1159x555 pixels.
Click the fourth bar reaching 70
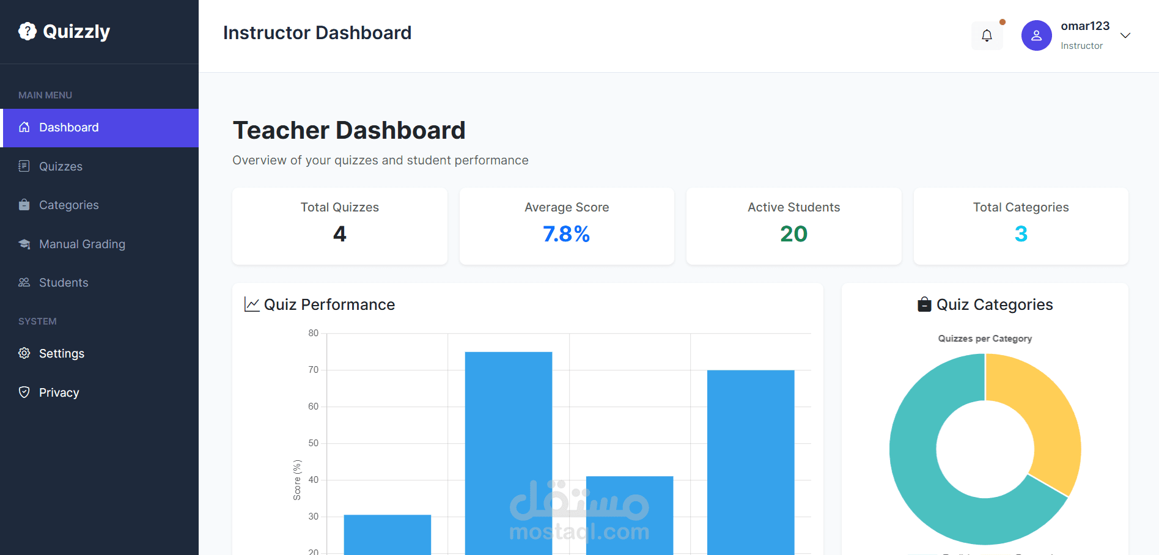[751, 462]
